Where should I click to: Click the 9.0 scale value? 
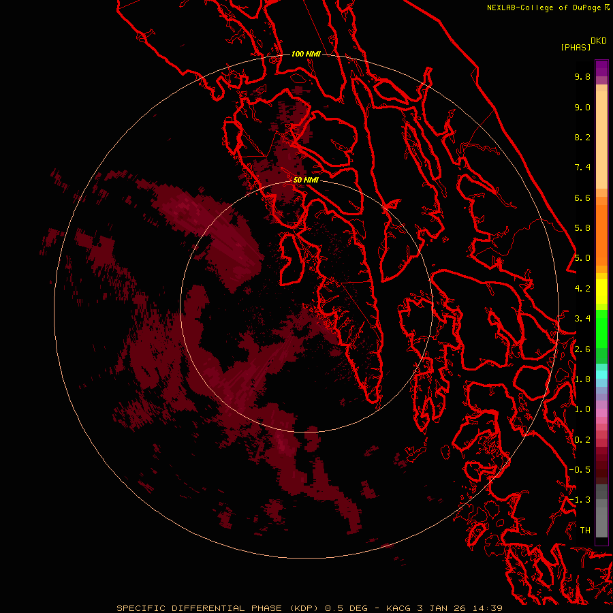tap(582, 107)
